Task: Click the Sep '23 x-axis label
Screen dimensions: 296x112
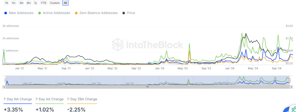Action: tap(206, 69)
